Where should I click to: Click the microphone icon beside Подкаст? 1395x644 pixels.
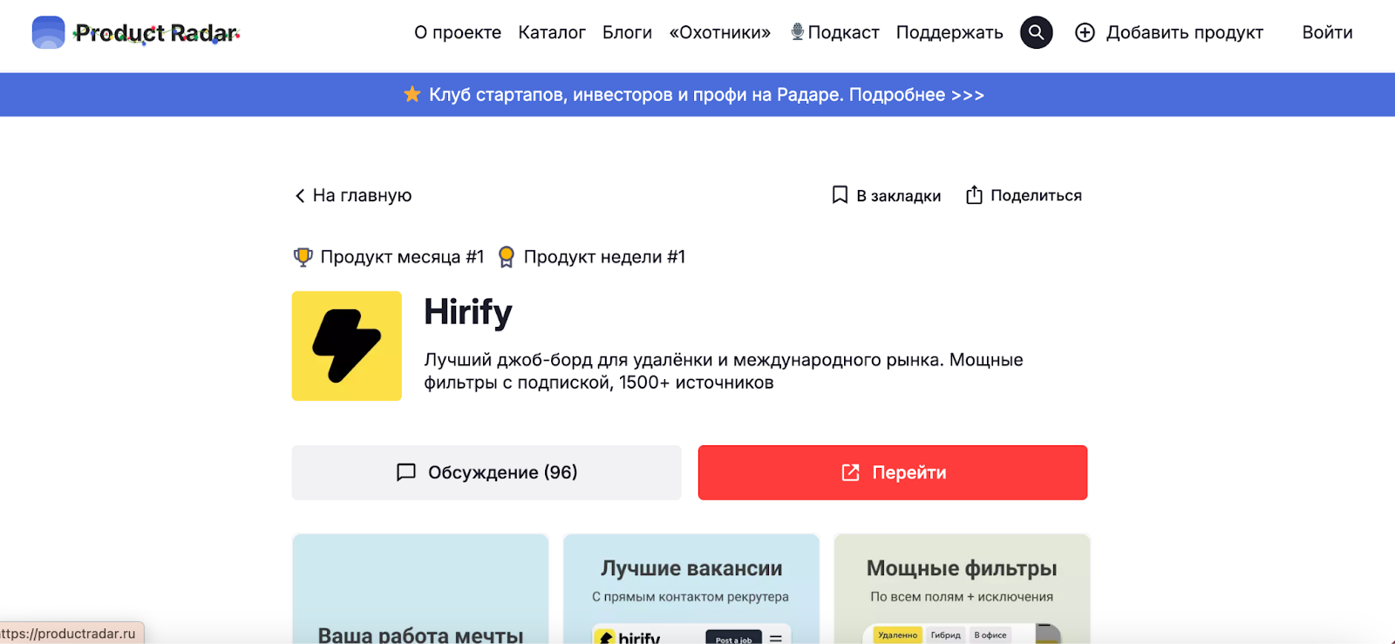(797, 32)
